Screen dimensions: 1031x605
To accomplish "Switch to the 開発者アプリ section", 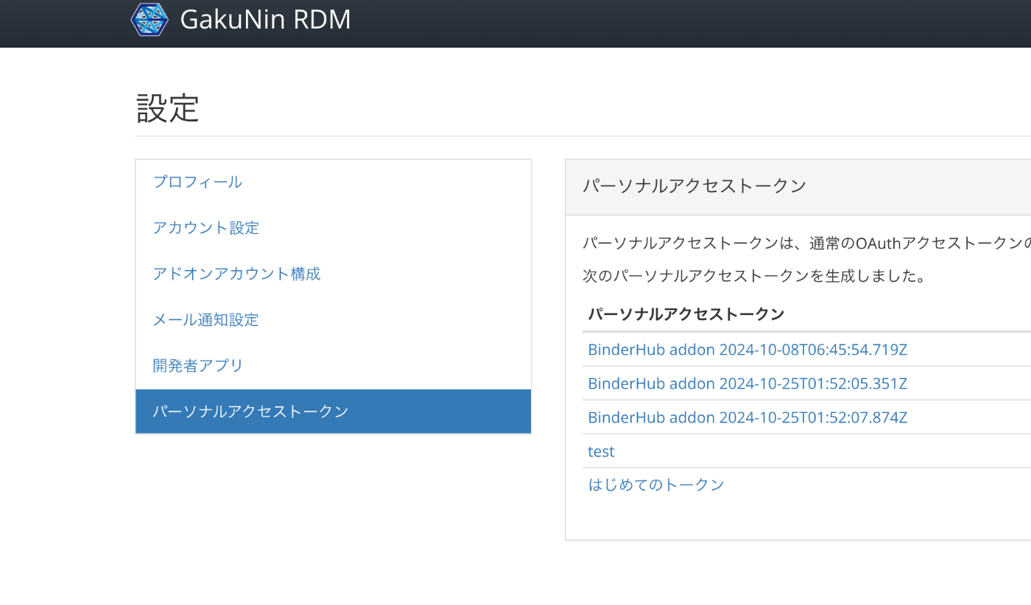I will click(x=197, y=365).
